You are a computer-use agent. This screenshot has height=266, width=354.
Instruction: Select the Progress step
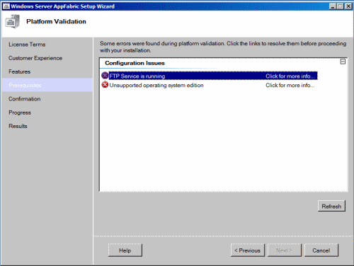click(x=20, y=112)
